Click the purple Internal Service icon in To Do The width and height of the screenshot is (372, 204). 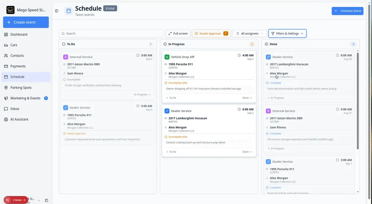(x=66, y=57)
